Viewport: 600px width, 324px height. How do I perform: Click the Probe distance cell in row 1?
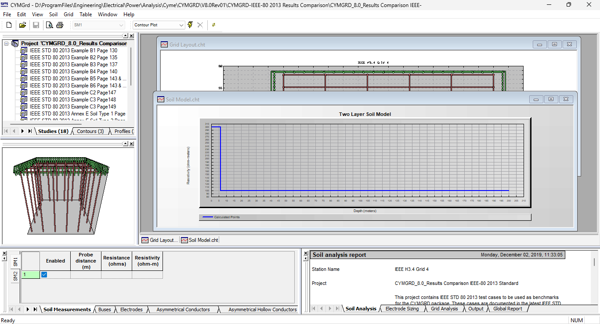[x=86, y=275]
